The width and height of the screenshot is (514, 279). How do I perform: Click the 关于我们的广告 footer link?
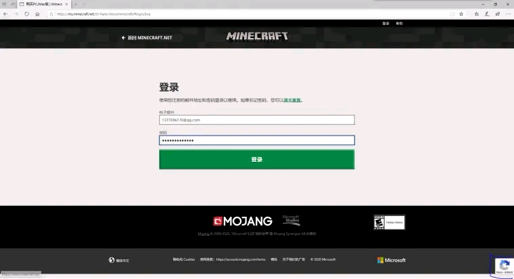point(294,259)
